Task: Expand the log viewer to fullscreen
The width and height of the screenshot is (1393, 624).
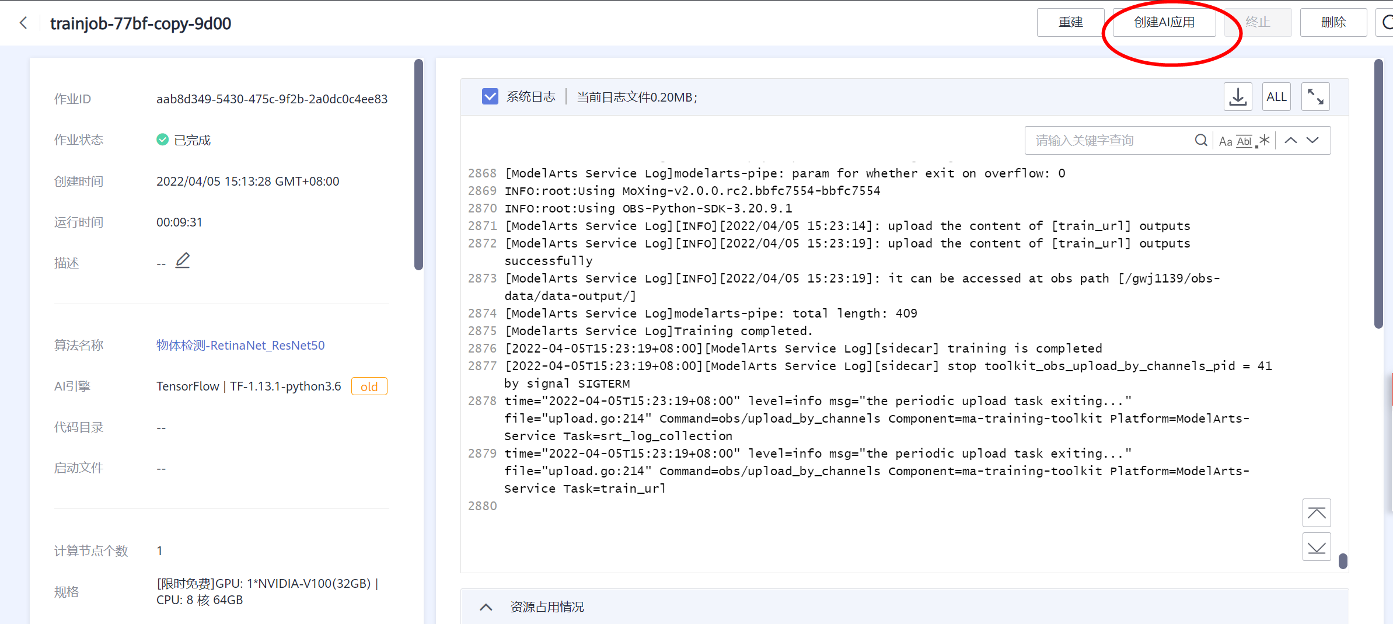Action: 1315,97
